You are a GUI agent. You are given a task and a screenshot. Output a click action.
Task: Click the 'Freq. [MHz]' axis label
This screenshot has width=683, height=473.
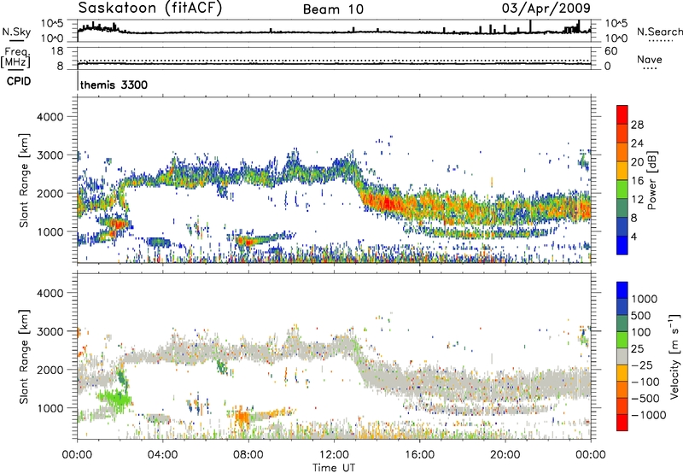coord(15,57)
